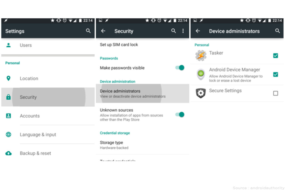285x190 pixels.
Task: Select Set up SIM card lock
Action: (142, 45)
